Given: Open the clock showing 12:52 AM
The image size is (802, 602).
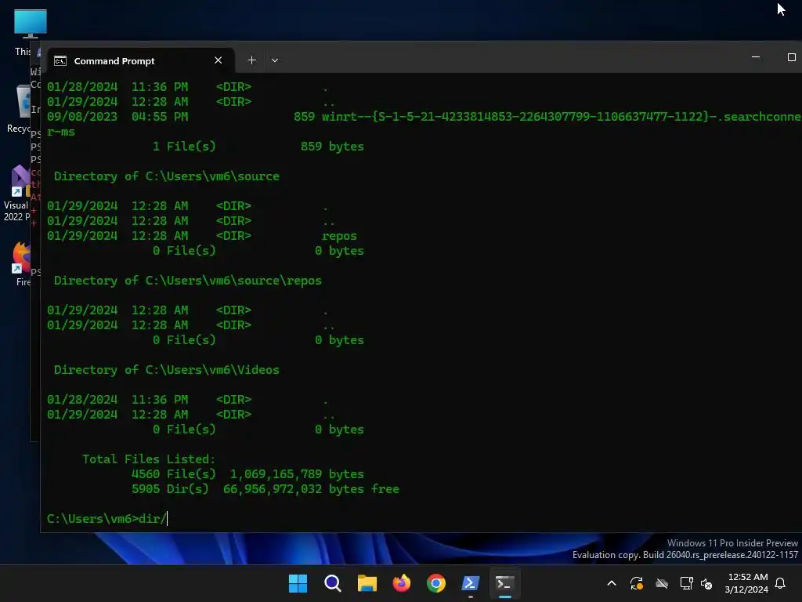Looking at the screenshot, I should (x=746, y=583).
